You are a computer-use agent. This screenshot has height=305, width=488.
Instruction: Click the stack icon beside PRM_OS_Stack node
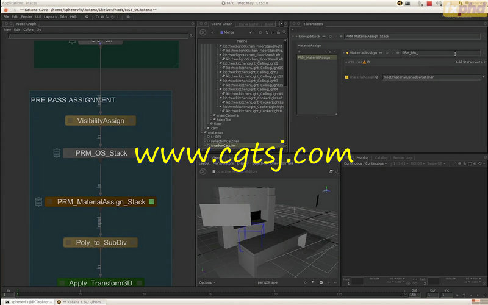(x=57, y=153)
